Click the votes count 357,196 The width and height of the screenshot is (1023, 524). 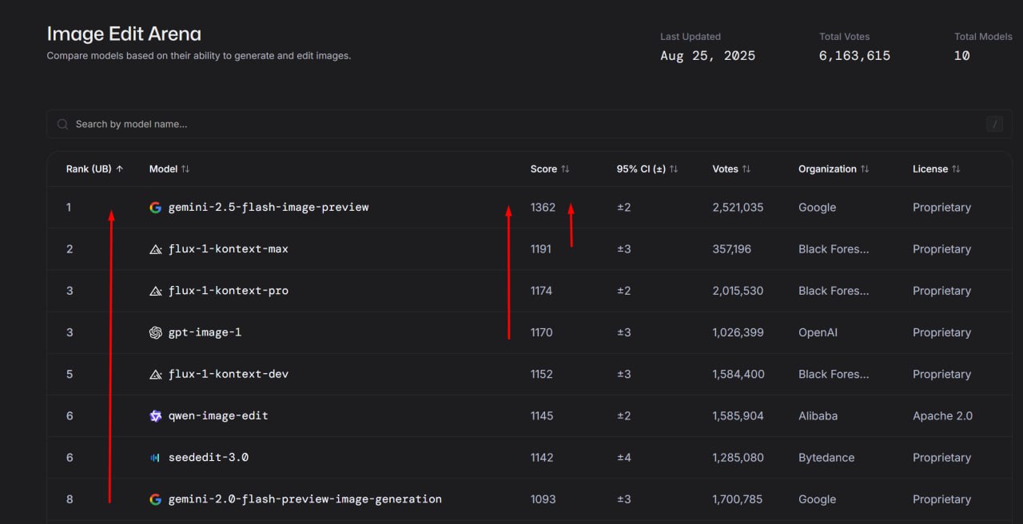click(732, 249)
